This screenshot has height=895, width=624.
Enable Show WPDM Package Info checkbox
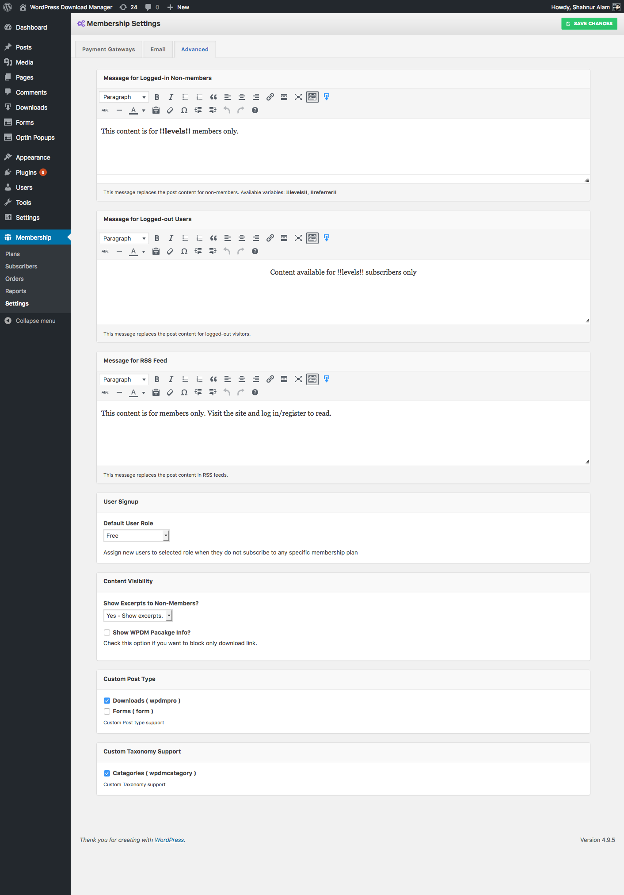[x=107, y=633]
